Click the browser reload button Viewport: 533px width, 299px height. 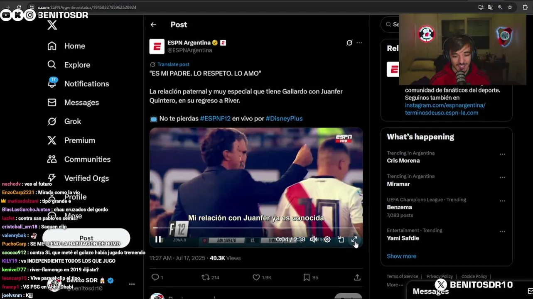click(x=19, y=7)
